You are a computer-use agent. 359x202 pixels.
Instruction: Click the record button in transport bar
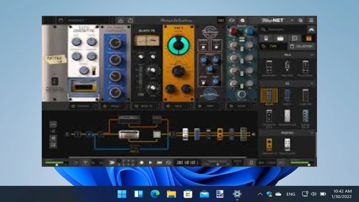point(141,162)
